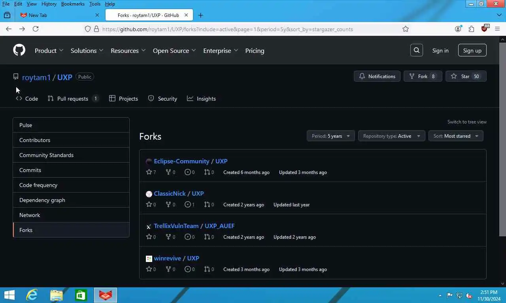Show hidden system tray icons

point(440,296)
